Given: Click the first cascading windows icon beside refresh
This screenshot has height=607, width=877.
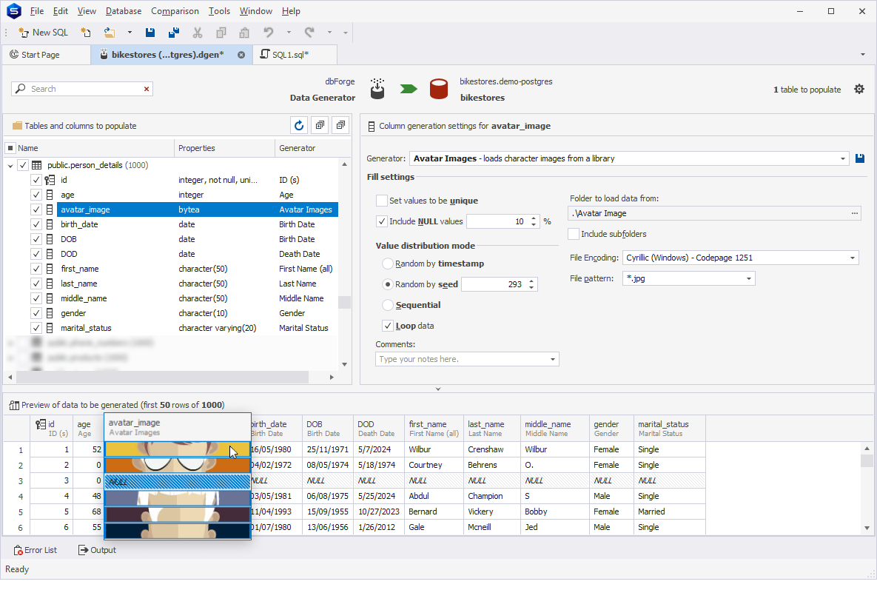Looking at the screenshot, I should [320, 125].
